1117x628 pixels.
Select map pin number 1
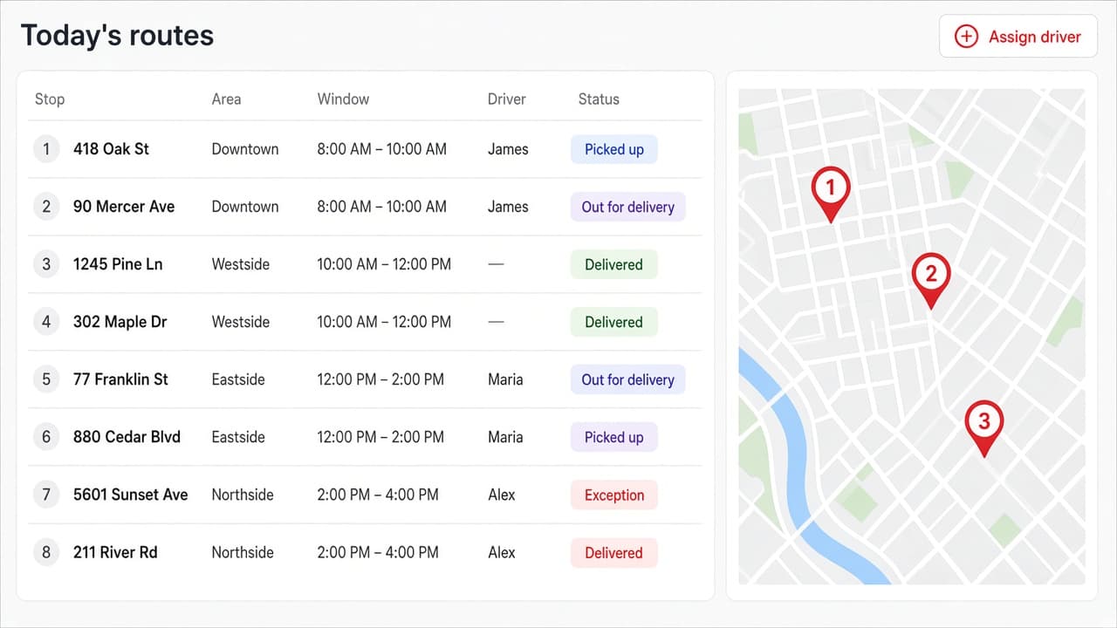pos(830,193)
